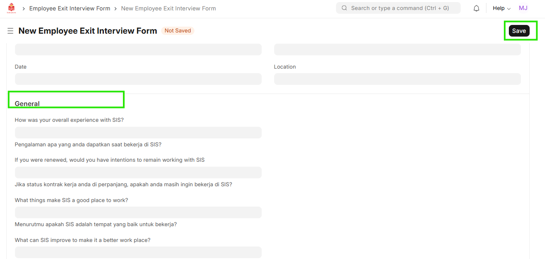Click the SIS home logo icon
Image resolution: width=545 pixels, height=259 pixels.
pyautogui.click(x=12, y=8)
